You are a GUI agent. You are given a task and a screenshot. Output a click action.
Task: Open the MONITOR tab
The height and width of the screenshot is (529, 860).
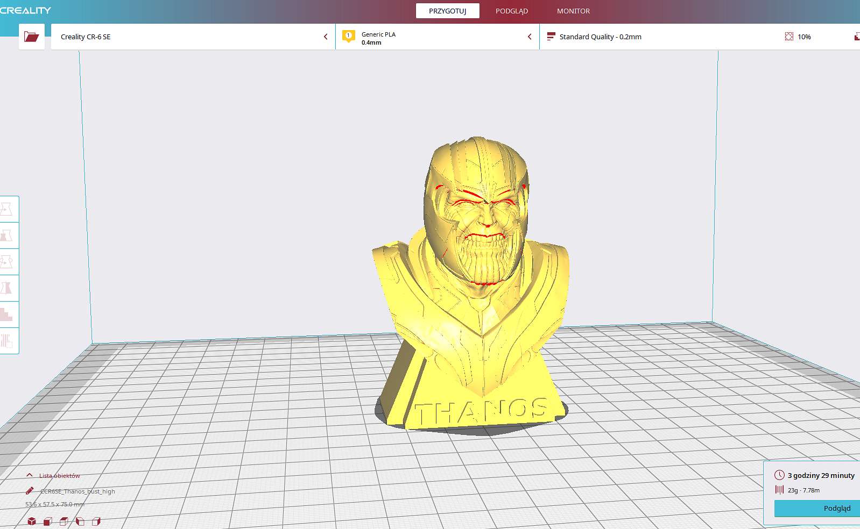coord(573,11)
